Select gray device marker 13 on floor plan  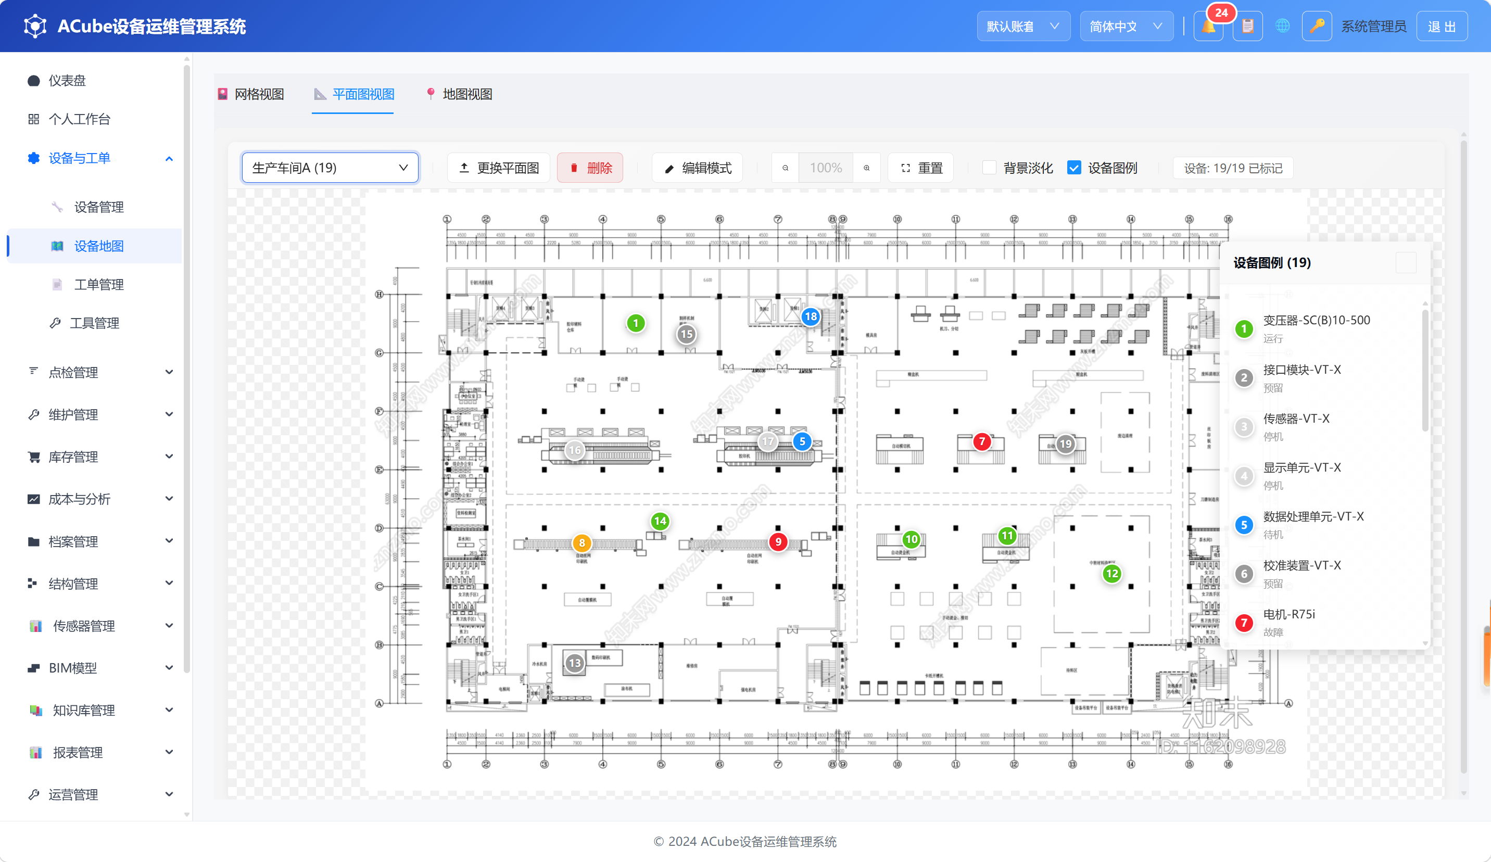pos(575,663)
